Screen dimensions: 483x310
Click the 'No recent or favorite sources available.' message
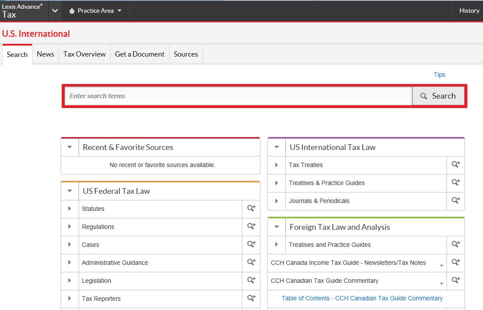pyautogui.click(x=162, y=165)
